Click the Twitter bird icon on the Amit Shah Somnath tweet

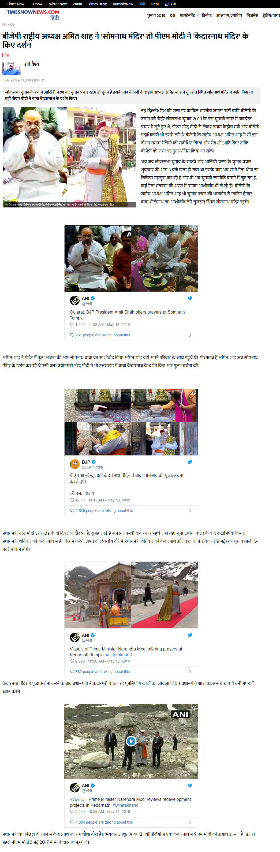pyautogui.click(x=190, y=298)
